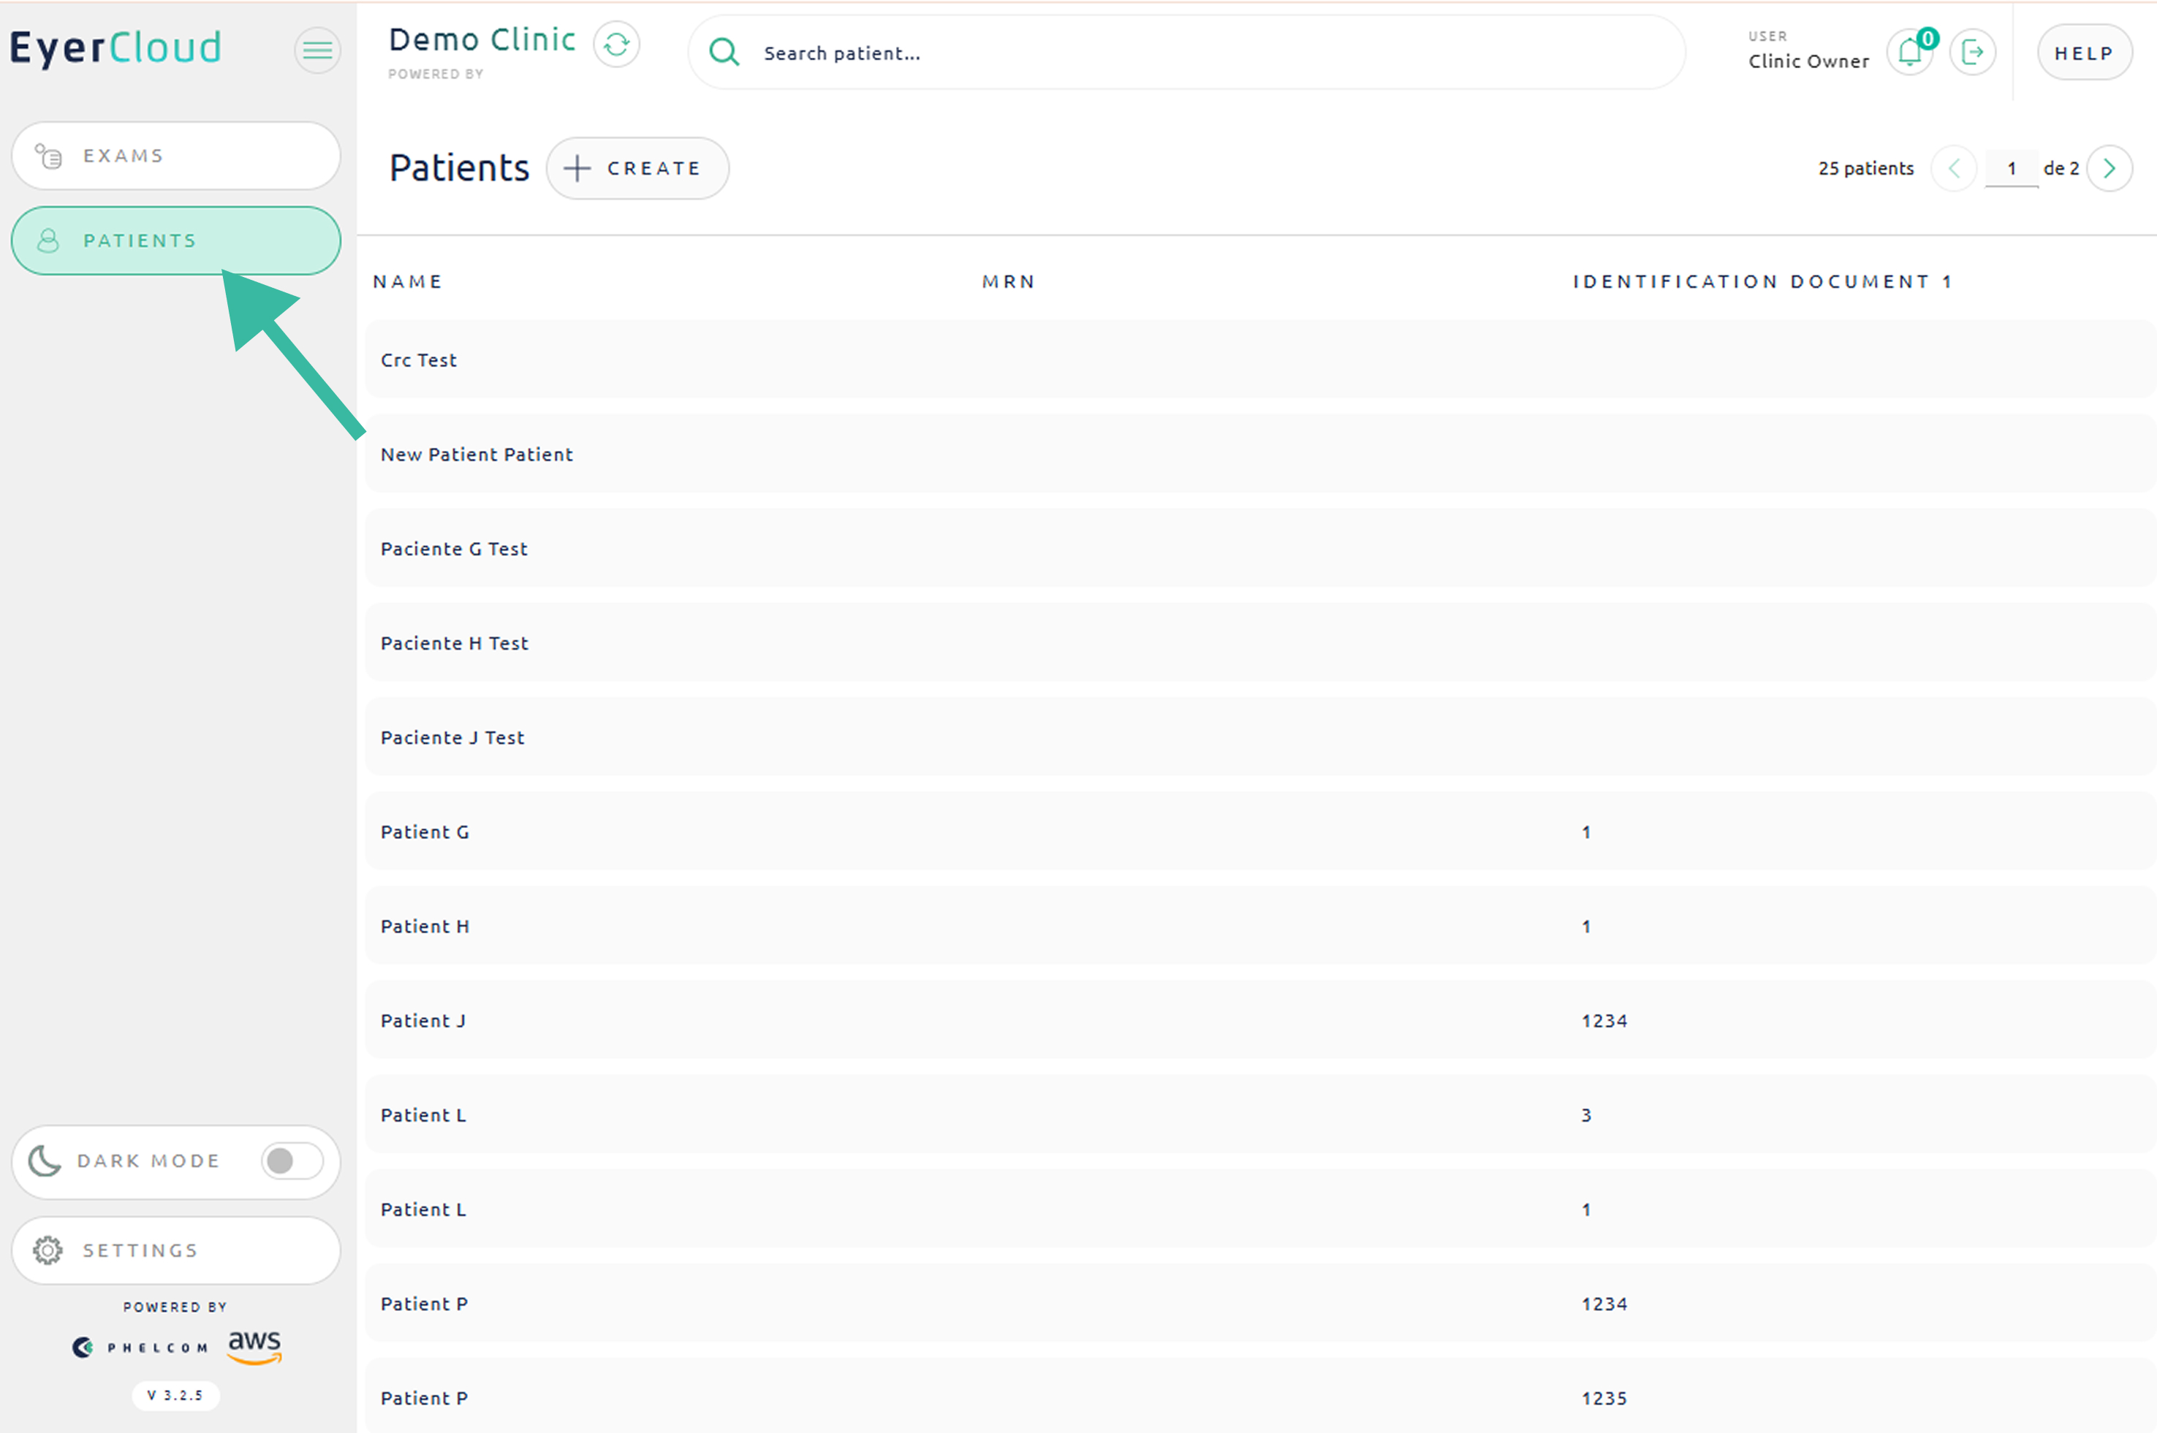The height and width of the screenshot is (1433, 2157).
Task: Click the logout icon
Action: (x=1972, y=52)
